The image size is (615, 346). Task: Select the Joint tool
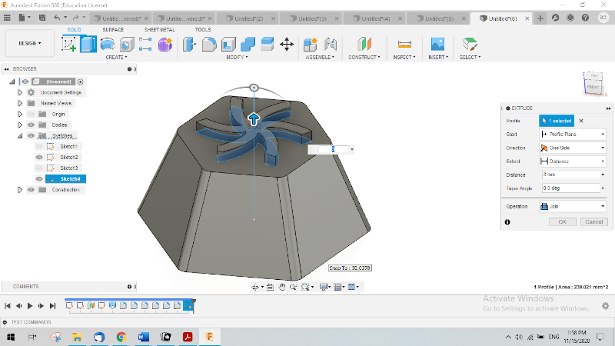tap(331, 45)
